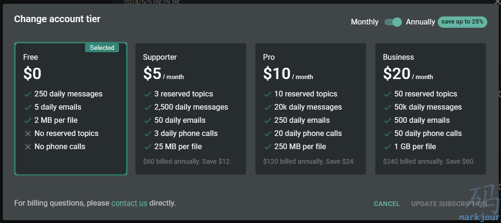Screen dimensions: 501x223
Task: Click checkmark icon next to 50 reserved topics
Action: [x=387, y=94]
